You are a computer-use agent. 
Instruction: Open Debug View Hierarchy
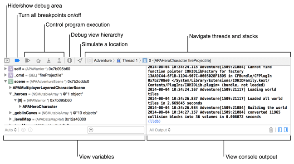(x=69, y=60)
